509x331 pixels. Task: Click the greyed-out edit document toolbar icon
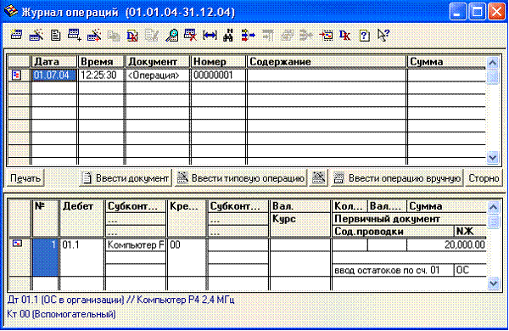[152, 35]
